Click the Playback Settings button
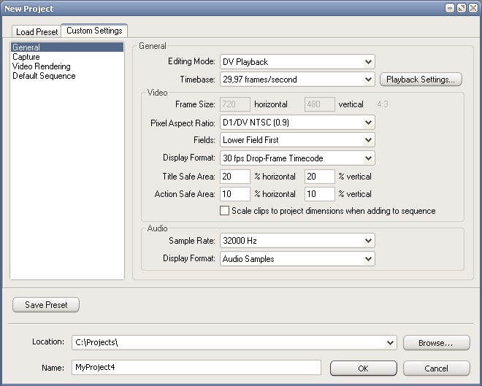Screen dimensions: 482x386 coord(421,79)
